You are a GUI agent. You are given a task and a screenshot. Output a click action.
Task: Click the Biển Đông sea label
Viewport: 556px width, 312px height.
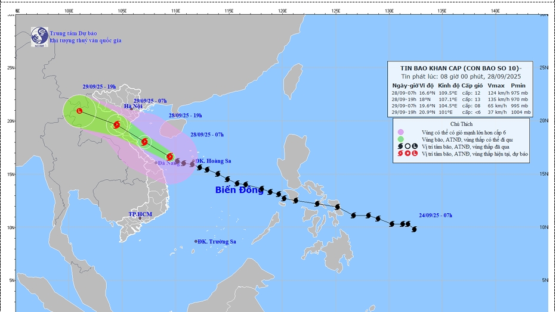point(239,191)
